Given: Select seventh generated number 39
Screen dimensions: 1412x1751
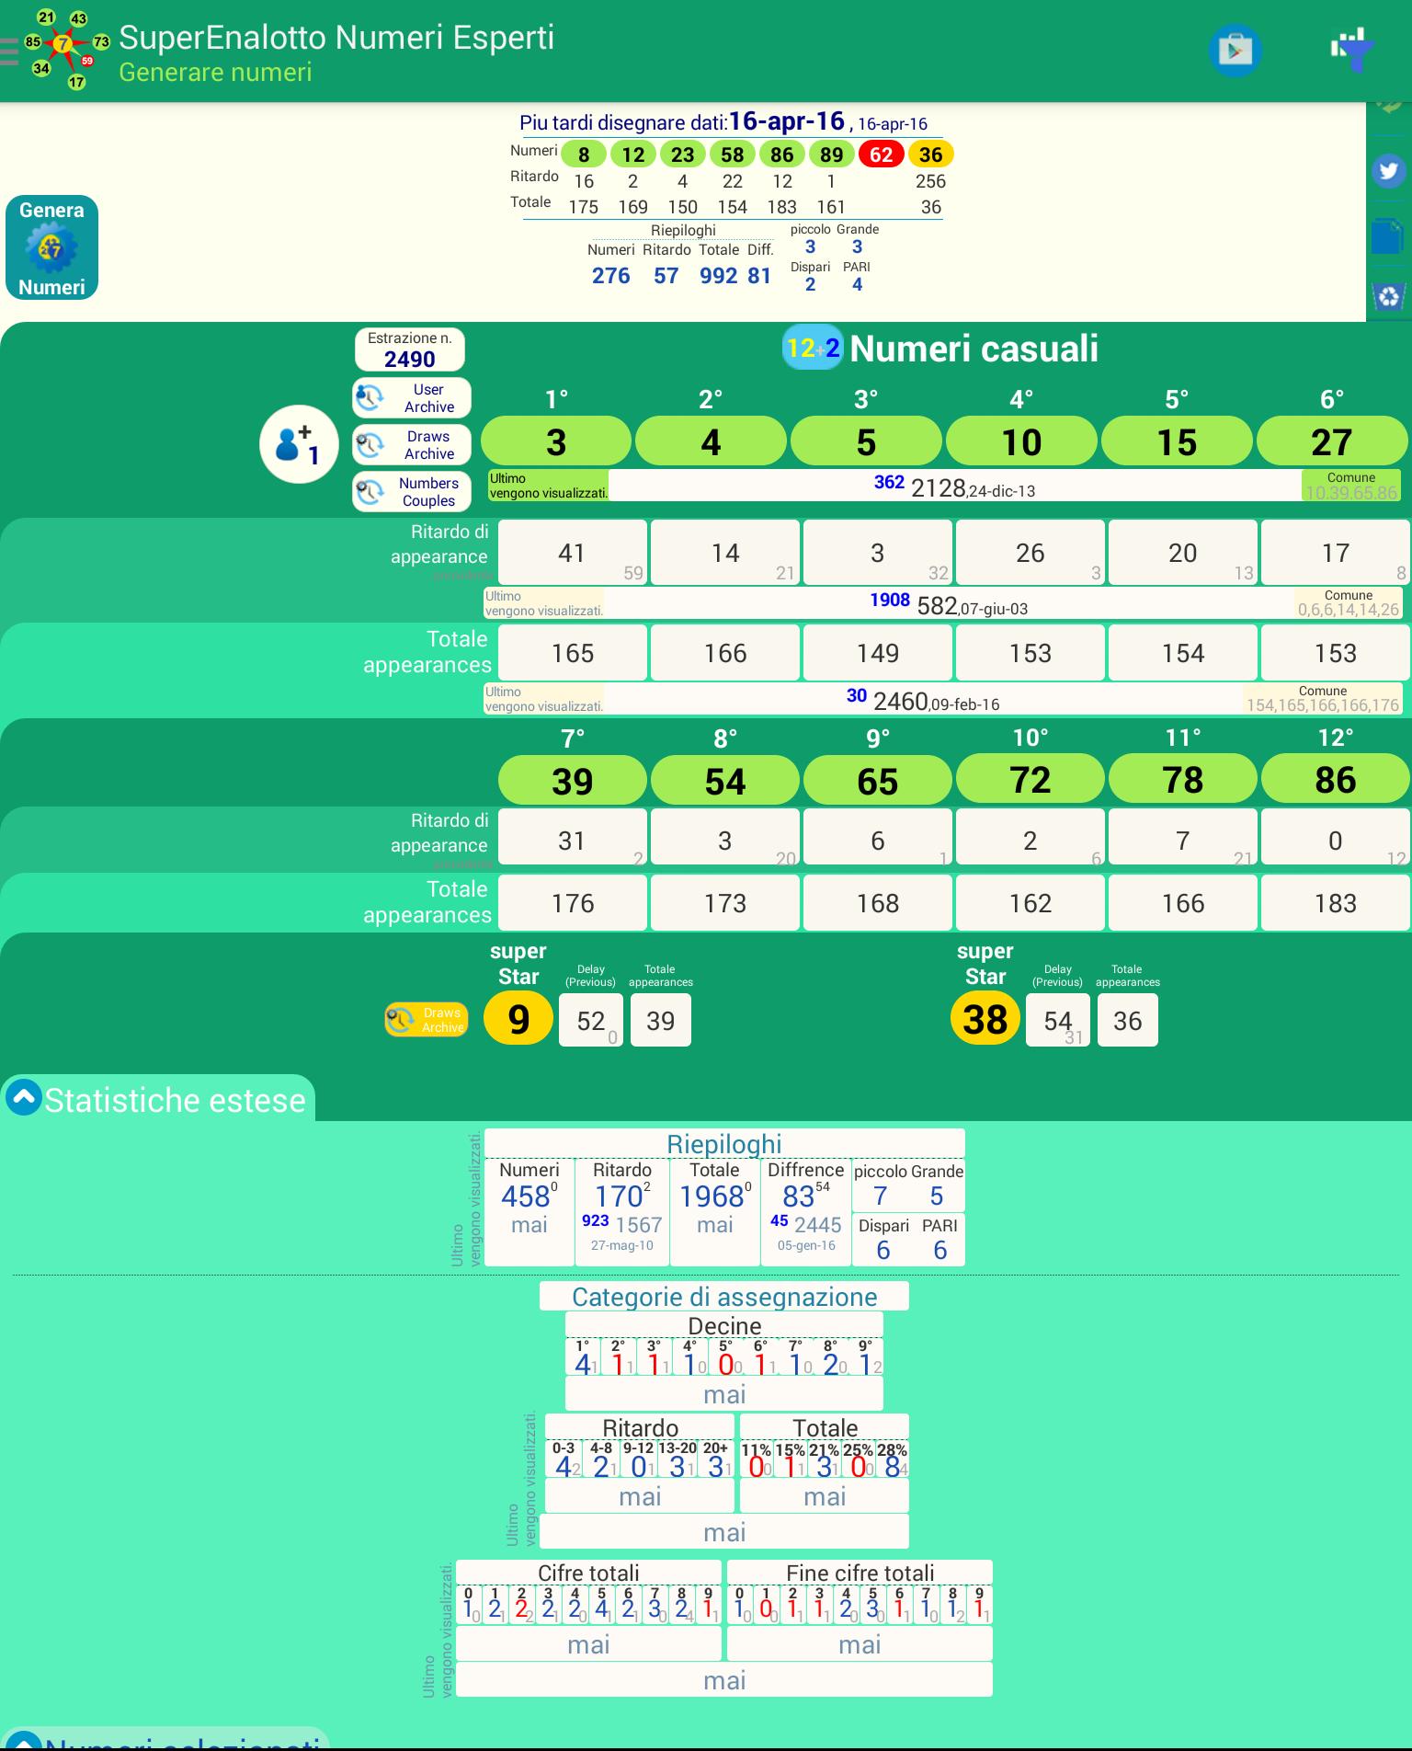Looking at the screenshot, I should coord(572,780).
